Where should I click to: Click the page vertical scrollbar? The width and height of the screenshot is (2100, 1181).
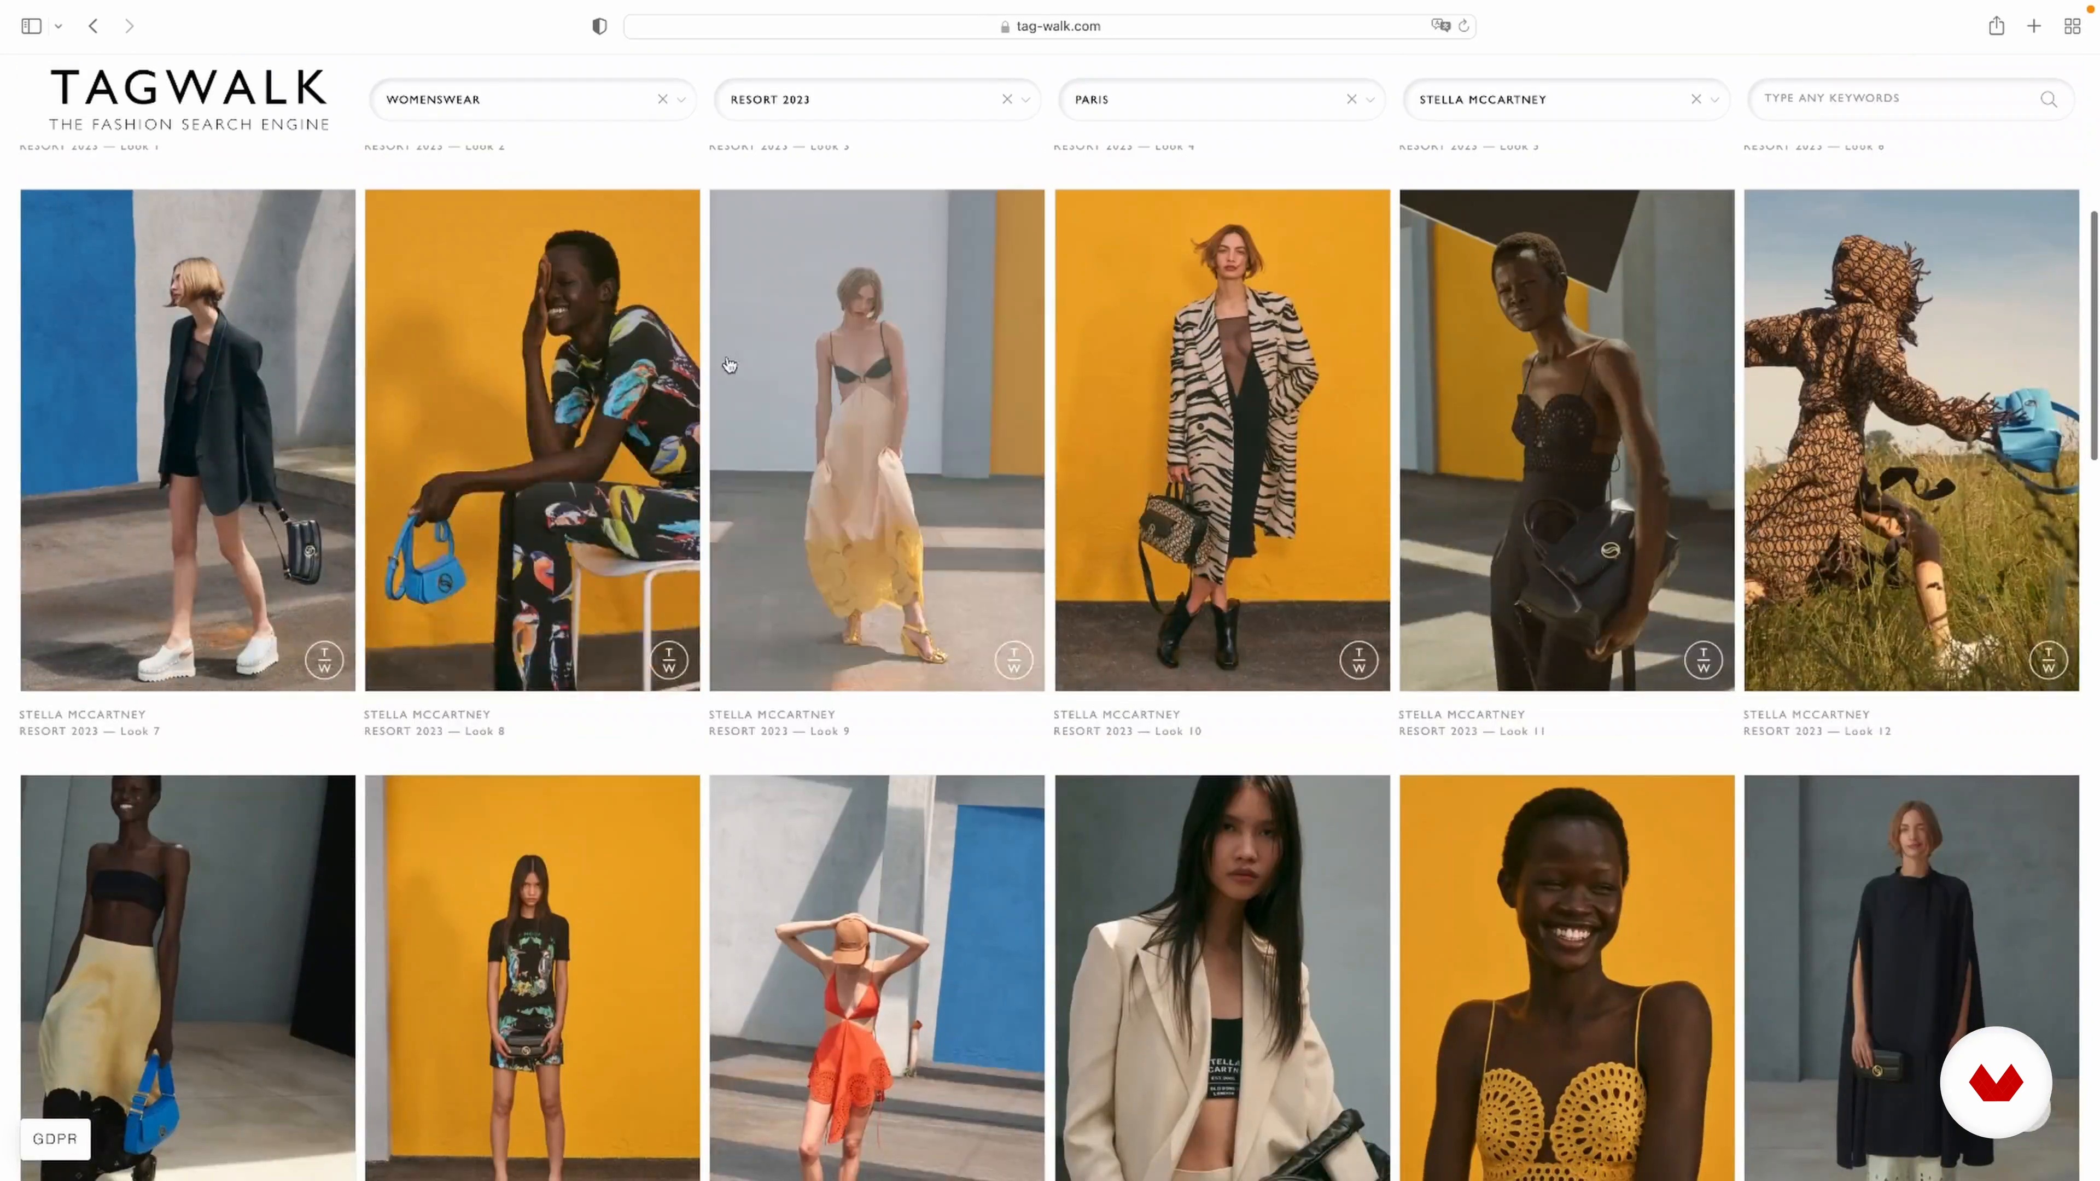click(x=2093, y=335)
